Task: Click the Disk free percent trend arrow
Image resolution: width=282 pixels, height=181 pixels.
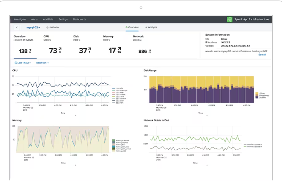Action: tap(89, 49)
